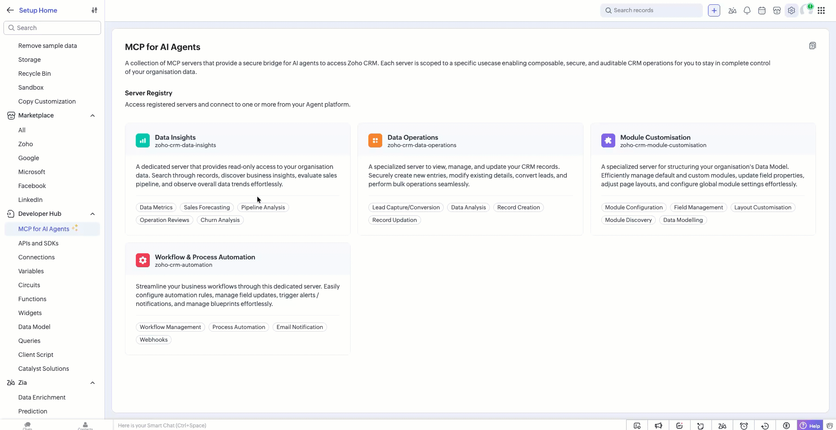The height and width of the screenshot is (430, 836).
Task: Click the Workflow & Process Automation server icon
Action: [x=143, y=260]
